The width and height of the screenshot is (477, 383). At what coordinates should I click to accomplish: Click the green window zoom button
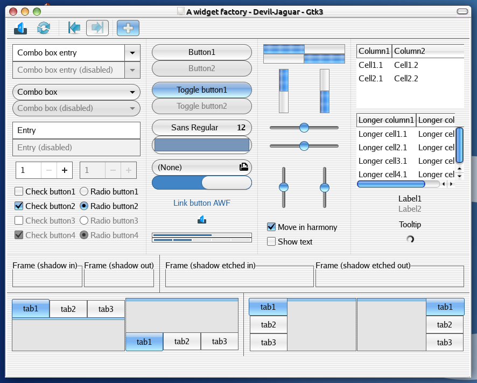(x=37, y=11)
